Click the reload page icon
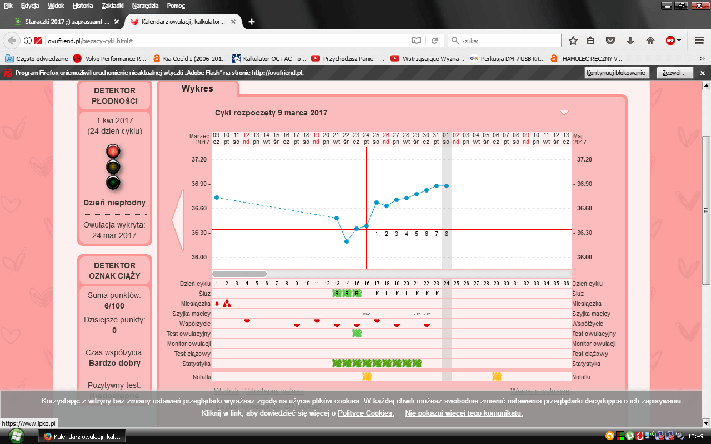Screen dimensions: 711x444 435,41
